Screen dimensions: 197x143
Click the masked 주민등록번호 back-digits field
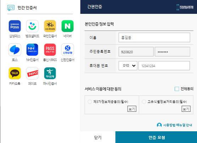tap(172, 52)
